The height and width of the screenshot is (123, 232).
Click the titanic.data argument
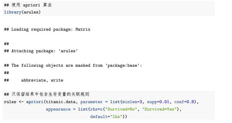tap(60, 102)
